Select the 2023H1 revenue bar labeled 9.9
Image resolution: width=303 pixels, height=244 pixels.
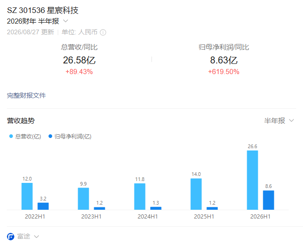click(84, 199)
